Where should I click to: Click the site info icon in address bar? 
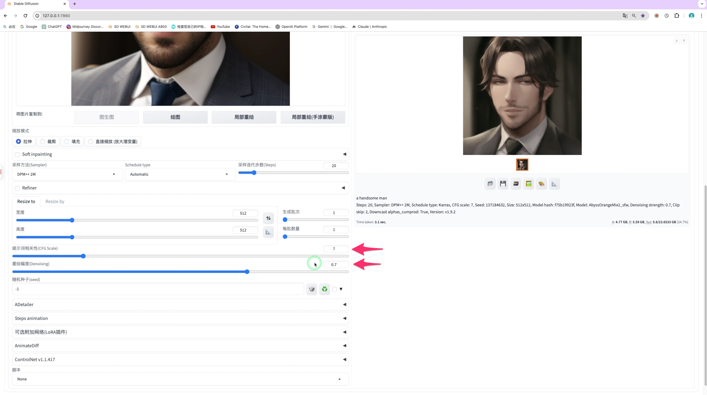[x=37, y=16]
